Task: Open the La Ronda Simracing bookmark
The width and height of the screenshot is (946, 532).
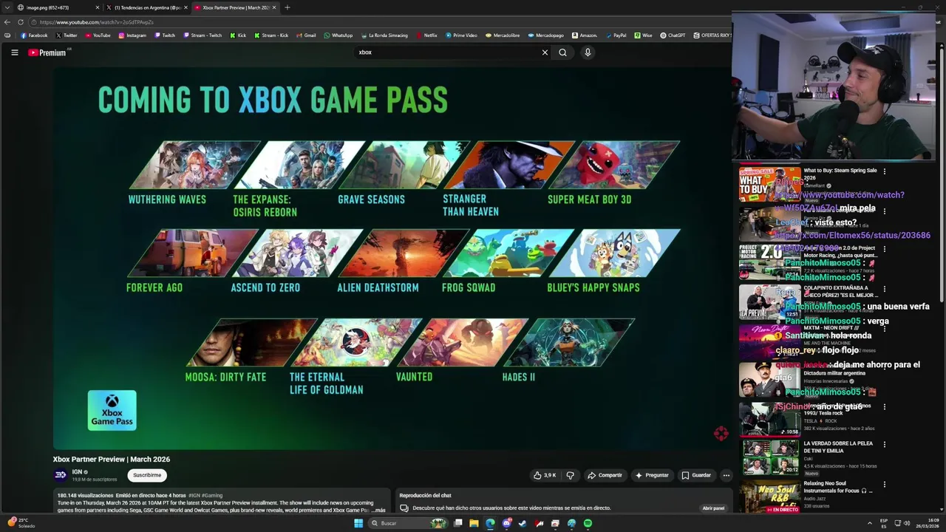Action: pyautogui.click(x=384, y=35)
